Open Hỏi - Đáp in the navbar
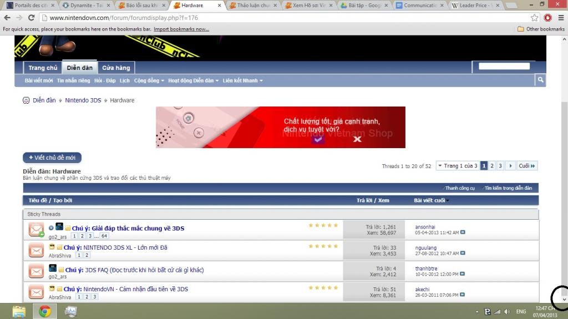This screenshot has width=568, height=319. click(x=105, y=80)
